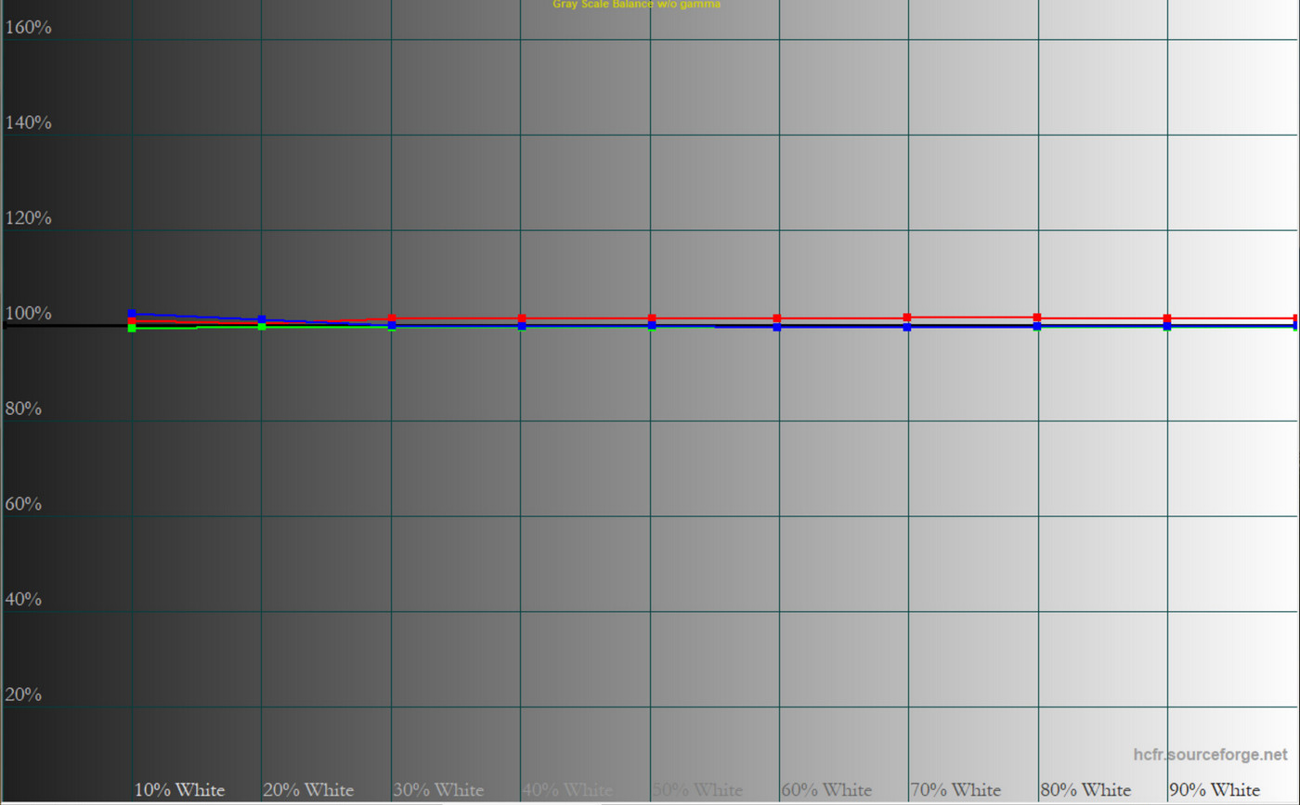Click the blue data point at 10% White
This screenshot has height=805, width=1300.
[132, 314]
